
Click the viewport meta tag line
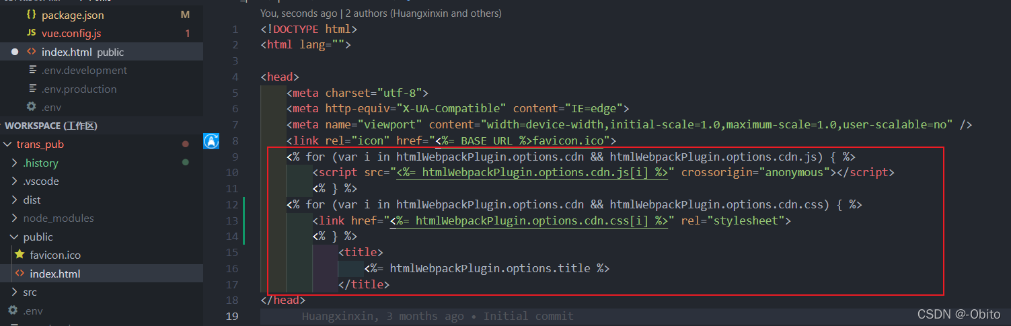[x=629, y=124]
